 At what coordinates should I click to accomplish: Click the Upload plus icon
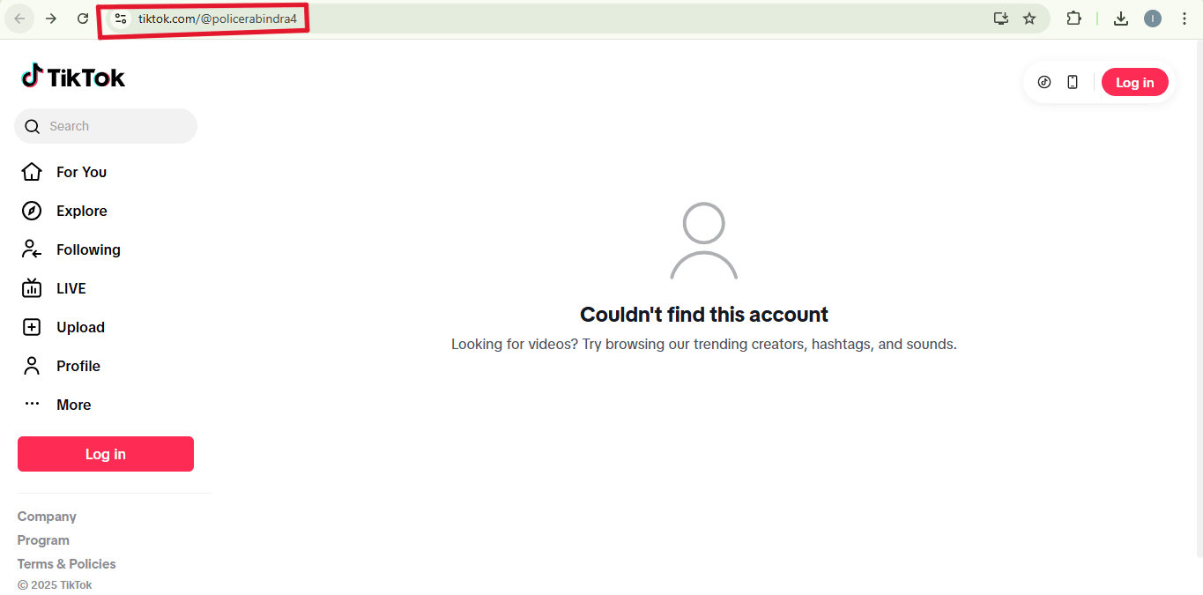pyautogui.click(x=32, y=327)
